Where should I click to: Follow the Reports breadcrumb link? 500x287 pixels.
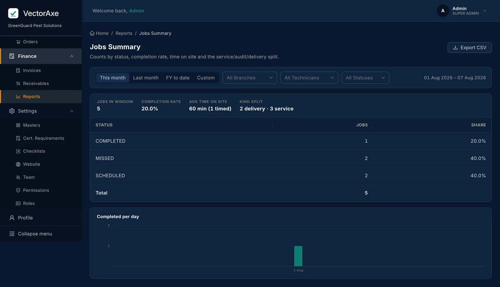point(124,33)
